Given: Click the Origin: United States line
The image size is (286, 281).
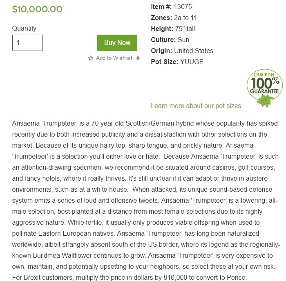Looking at the screenshot, I should point(182,51).
